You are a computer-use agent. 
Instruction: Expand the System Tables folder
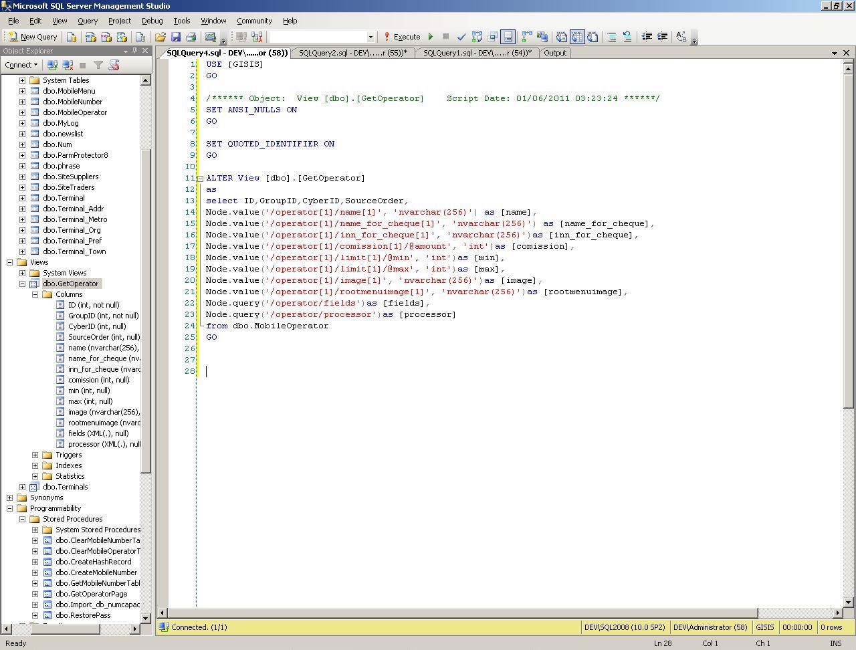[22, 80]
